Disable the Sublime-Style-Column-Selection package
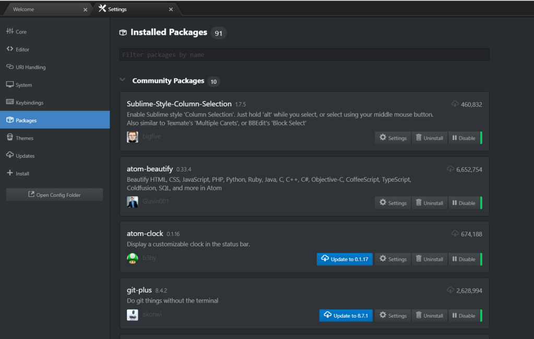This screenshot has width=534, height=339. [x=464, y=138]
